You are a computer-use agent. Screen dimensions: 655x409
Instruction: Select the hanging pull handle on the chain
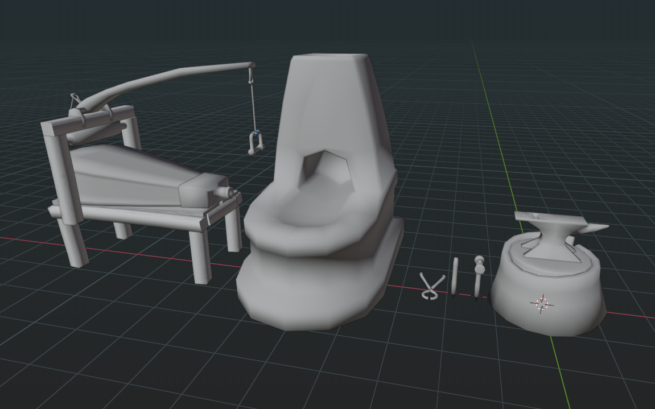(x=256, y=142)
